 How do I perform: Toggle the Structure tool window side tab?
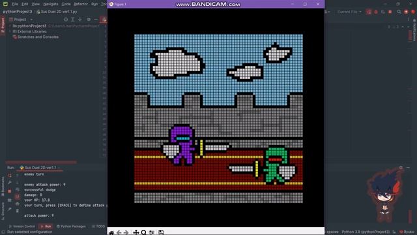click(3, 211)
